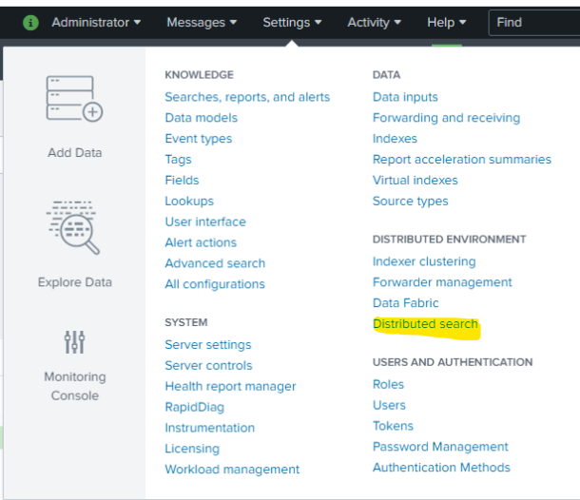Open Licensing settings
Viewport: 580px width, 500px height.
[x=192, y=449]
